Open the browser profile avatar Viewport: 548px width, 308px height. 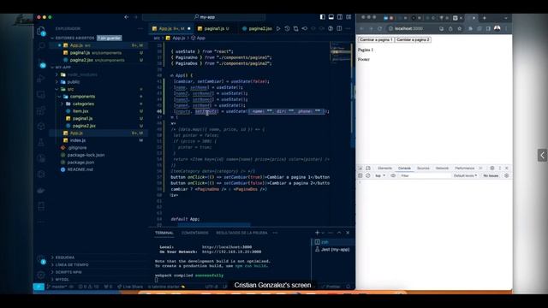497,28
